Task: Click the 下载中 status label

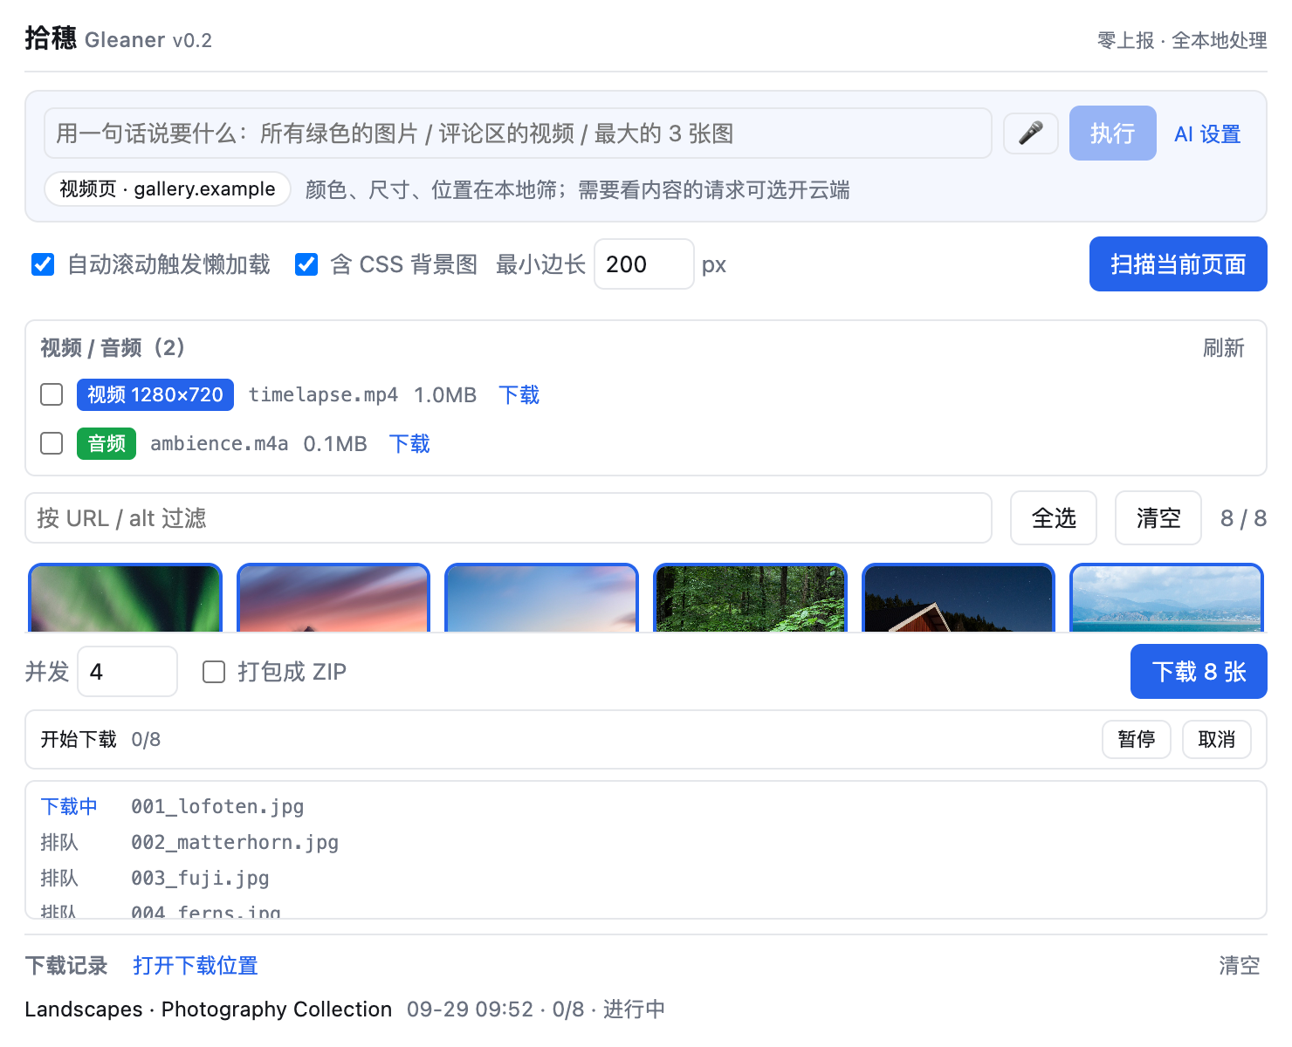Action: 69,807
